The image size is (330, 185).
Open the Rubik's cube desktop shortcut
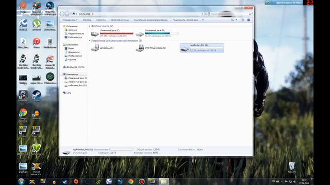click(x=37, y=8)
